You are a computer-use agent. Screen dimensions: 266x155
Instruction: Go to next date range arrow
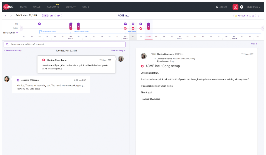[11, 16]
